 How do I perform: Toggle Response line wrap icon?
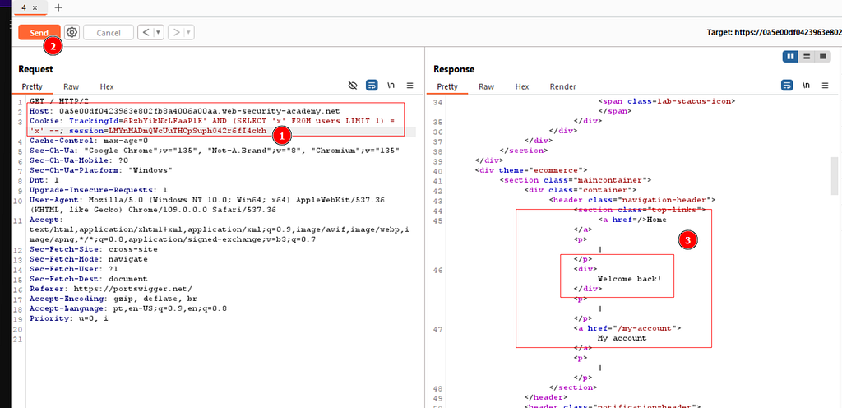pos(787,85)
